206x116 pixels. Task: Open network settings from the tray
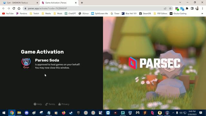185,113
